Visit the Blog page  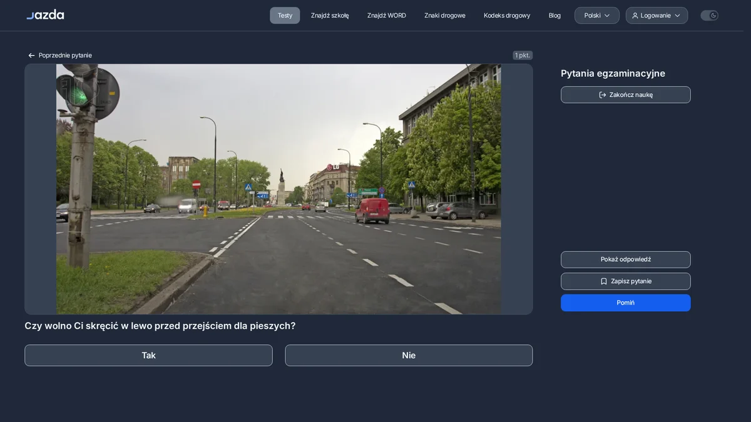pos(554,16)
